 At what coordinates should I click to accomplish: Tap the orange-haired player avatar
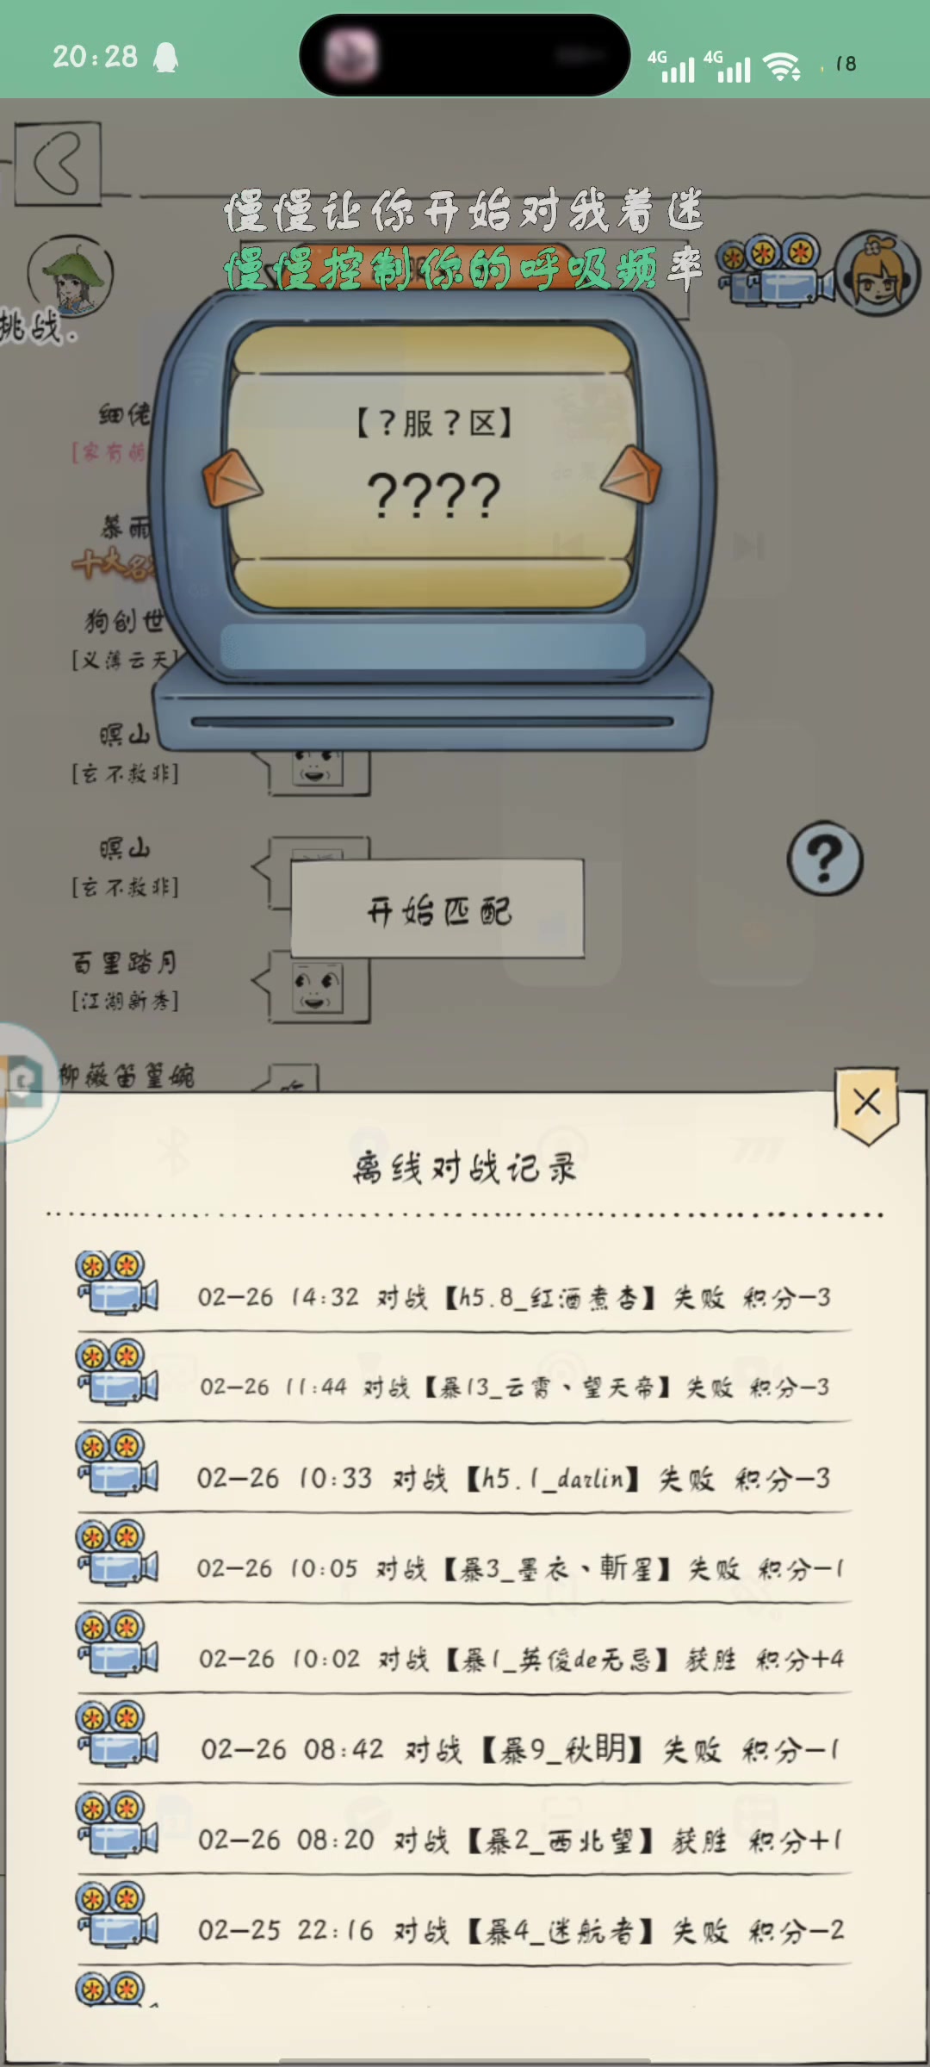click(878, 272)
